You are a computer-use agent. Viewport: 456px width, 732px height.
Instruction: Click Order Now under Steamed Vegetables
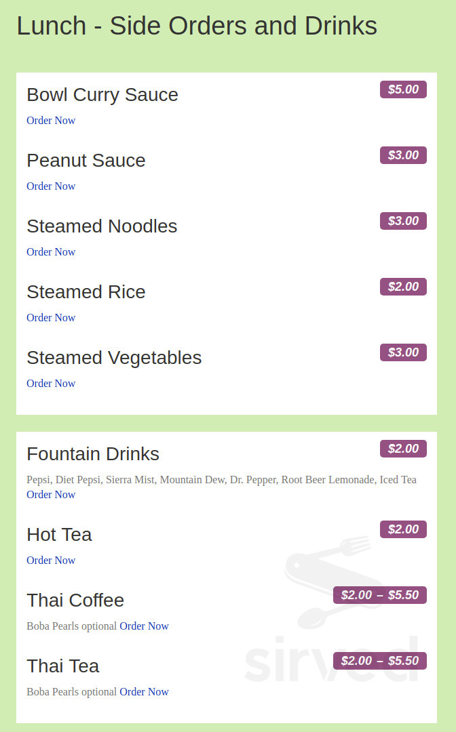coord(51,383)
